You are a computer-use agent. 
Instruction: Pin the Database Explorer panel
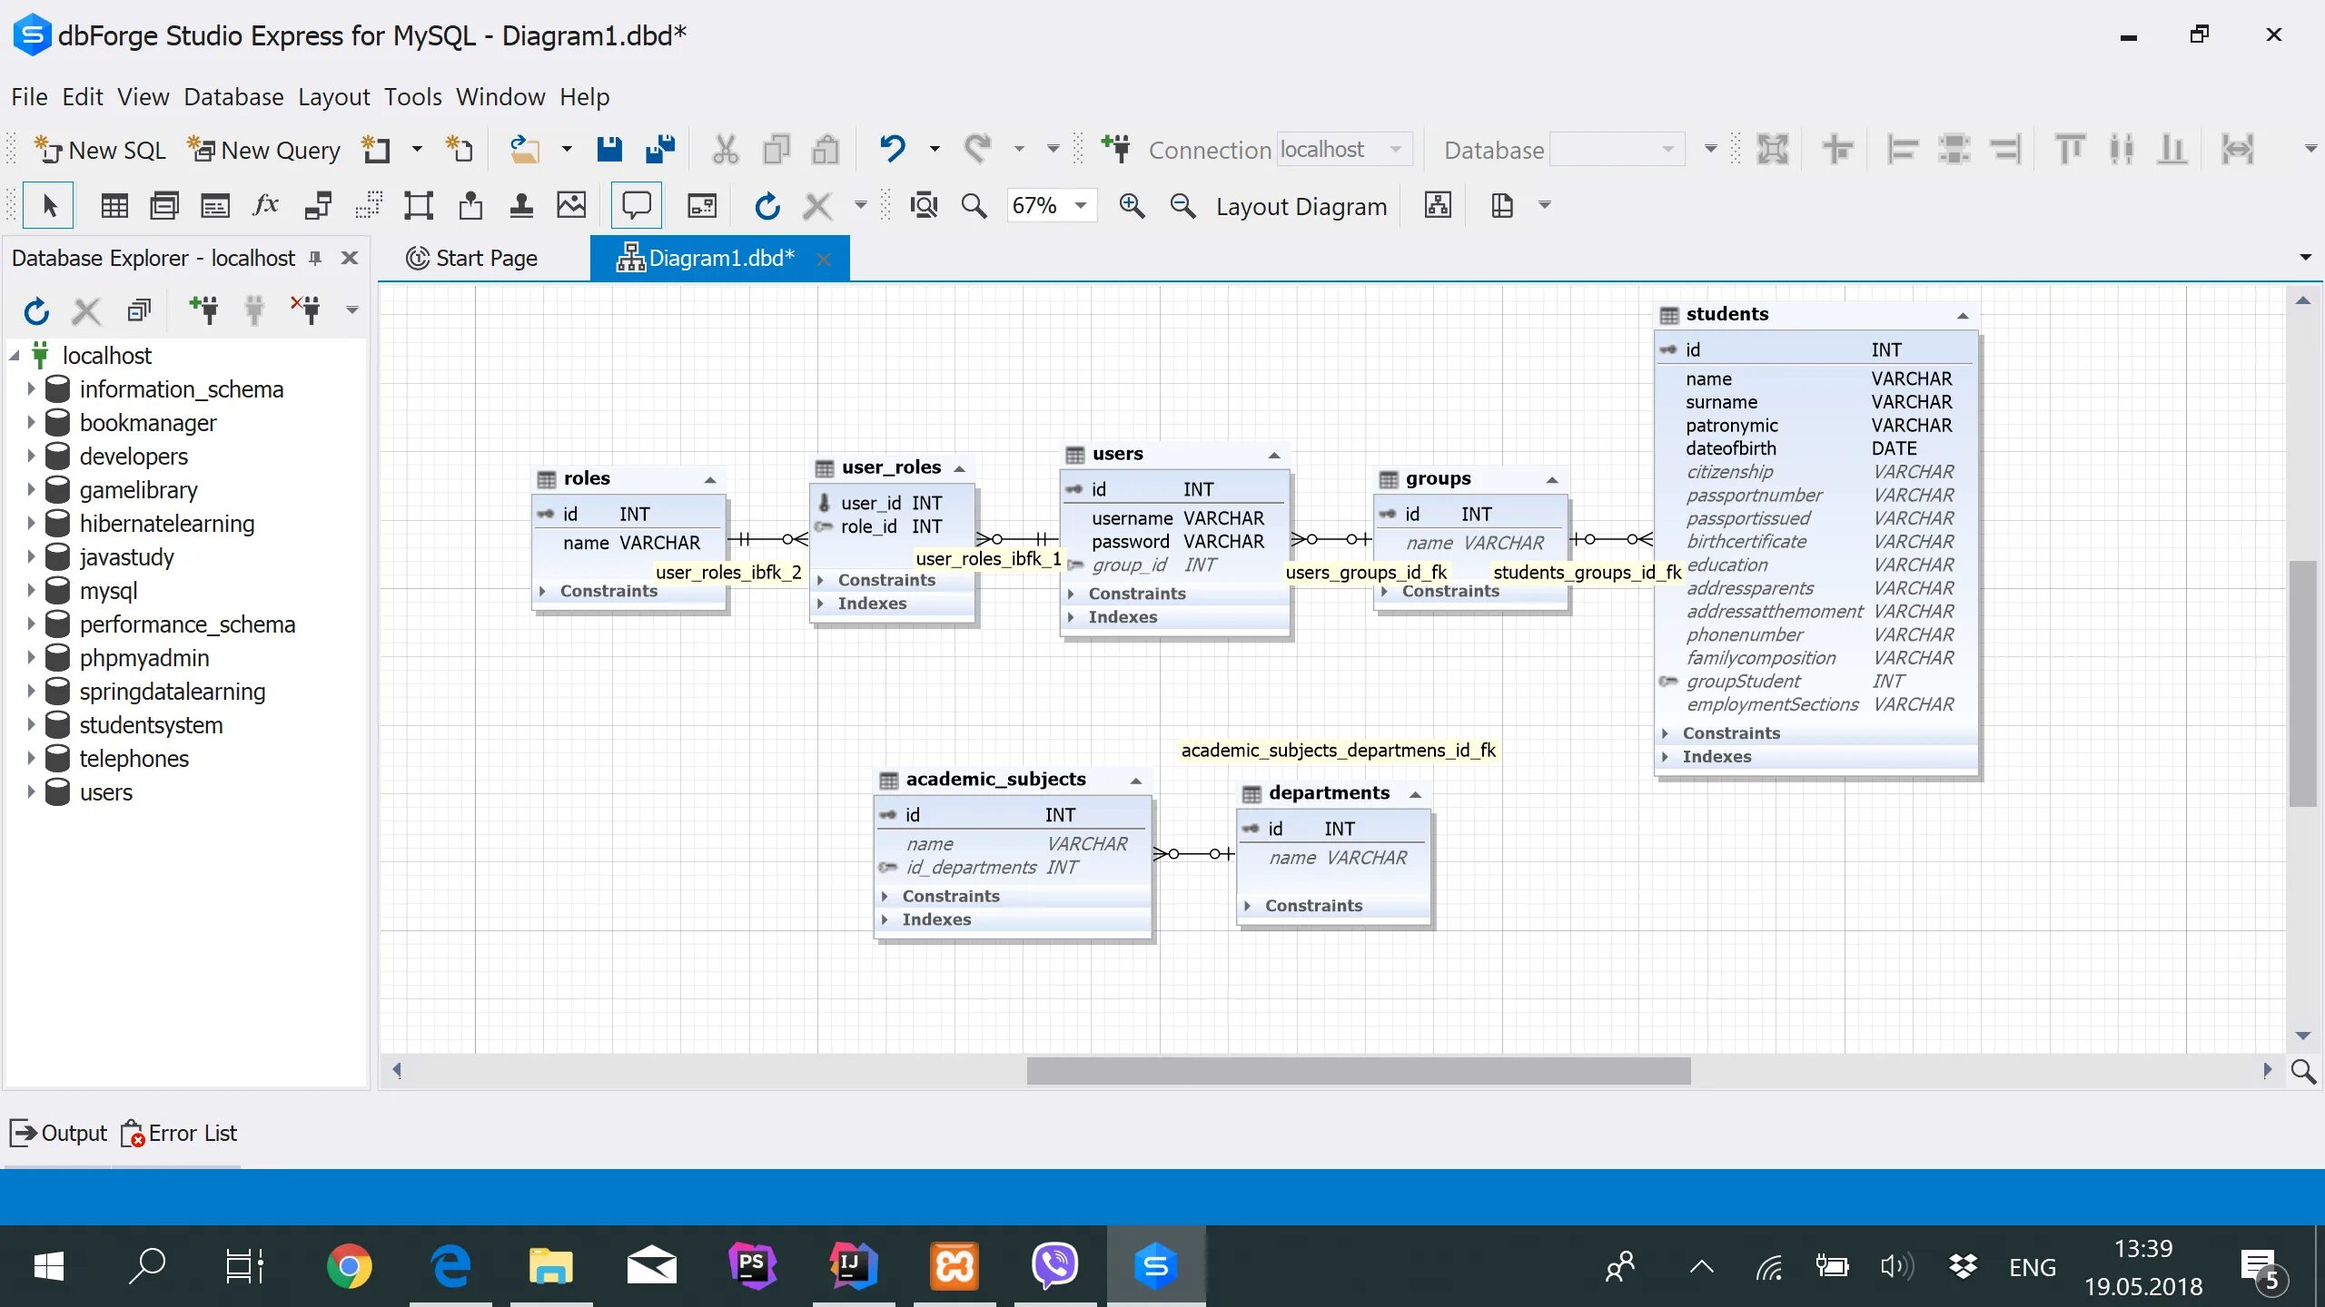coord(315,259)
